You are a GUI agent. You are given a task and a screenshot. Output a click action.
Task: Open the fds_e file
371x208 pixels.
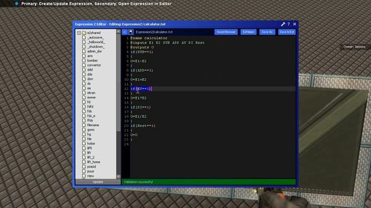[x=91, y=116]
